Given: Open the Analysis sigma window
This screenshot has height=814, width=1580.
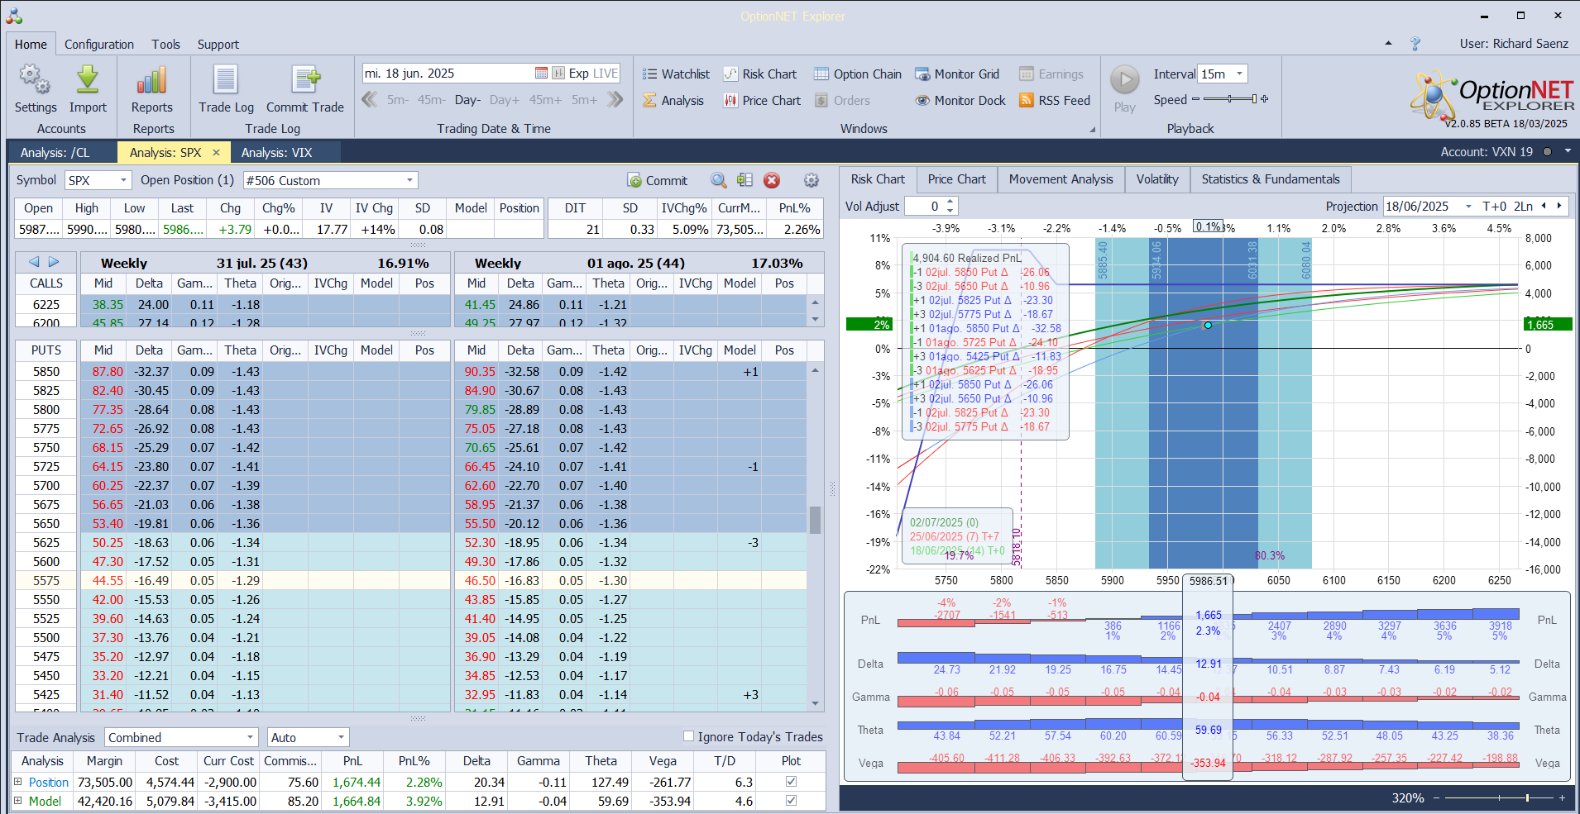Looking at the screenshot, I should tap(673, 100).
